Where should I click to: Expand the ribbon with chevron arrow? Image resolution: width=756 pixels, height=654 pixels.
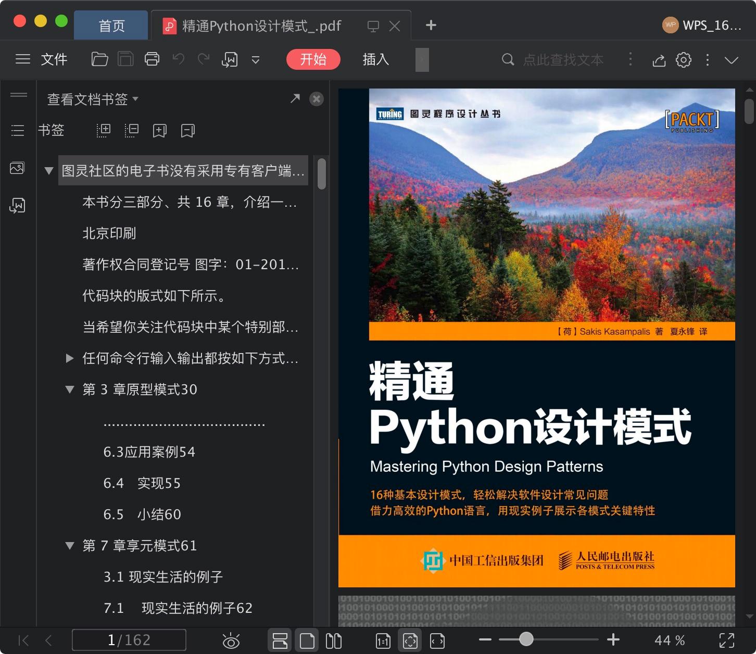click(x=732, y=60)
